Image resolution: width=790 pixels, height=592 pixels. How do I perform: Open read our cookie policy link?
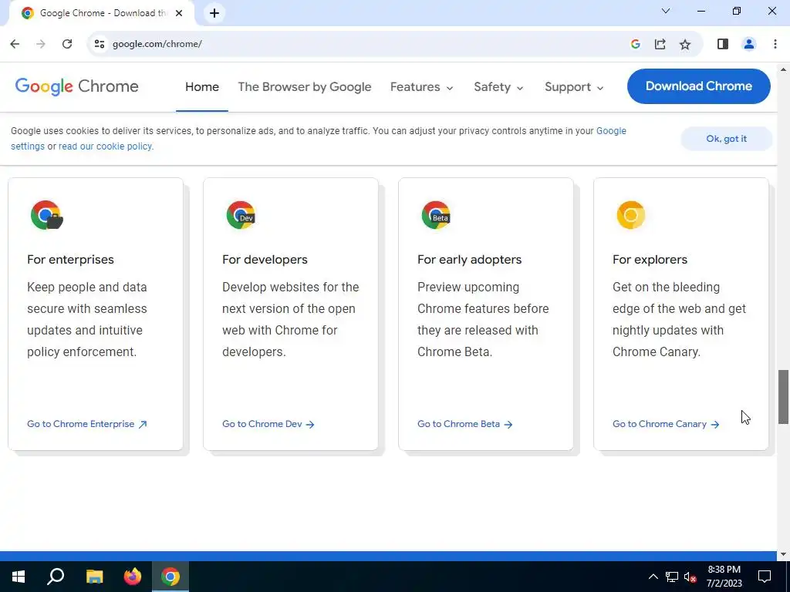point(106,146)
